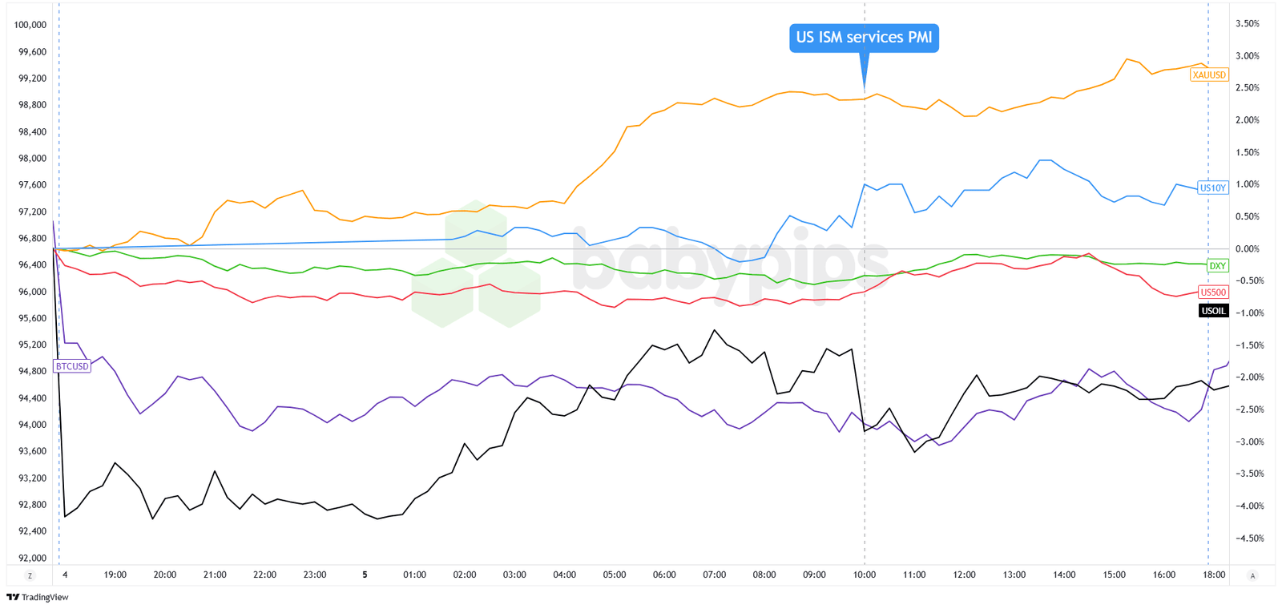
Task: Click the -4.50% percent scale label
Action: (1248, 538)
